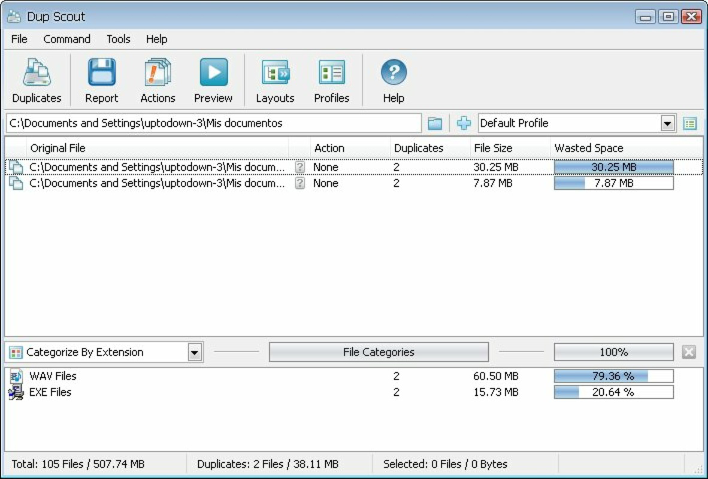This screenshot has height=479, width=708.
Task: Click the Dup Scout title bar app icon
Action: pos(14,17)
